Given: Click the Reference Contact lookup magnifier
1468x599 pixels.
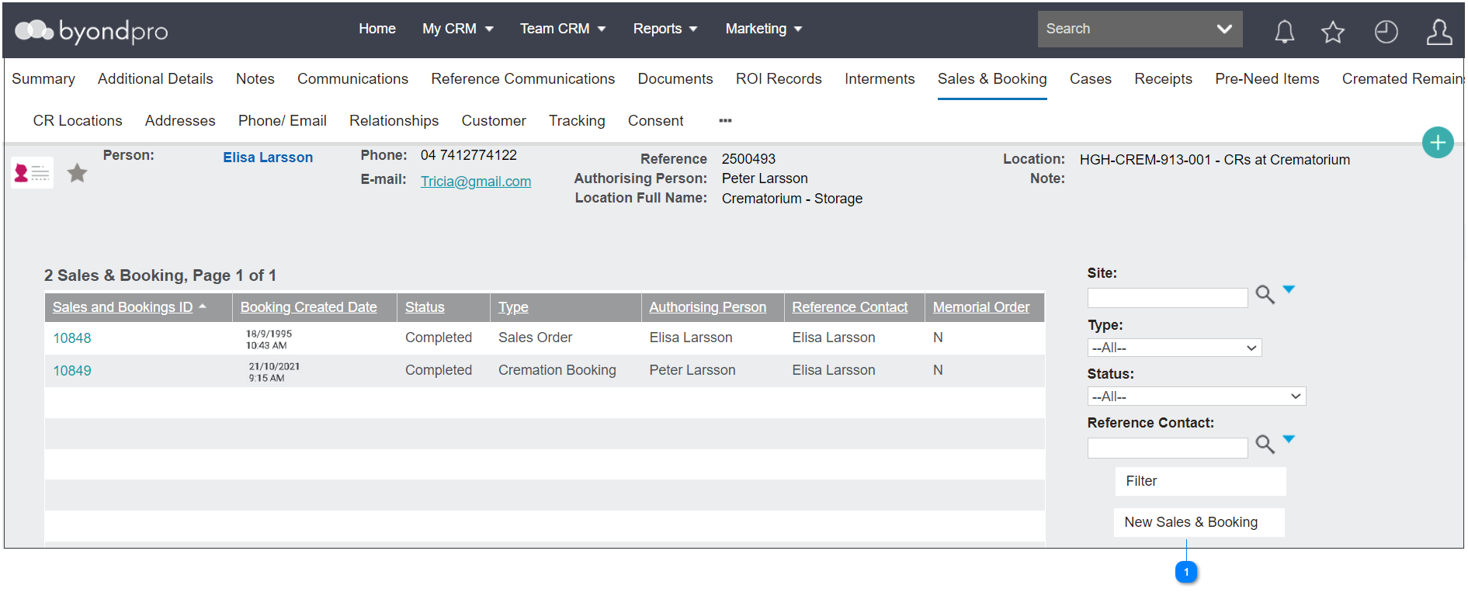Looking at the screenshot, I should point(1265,445).
